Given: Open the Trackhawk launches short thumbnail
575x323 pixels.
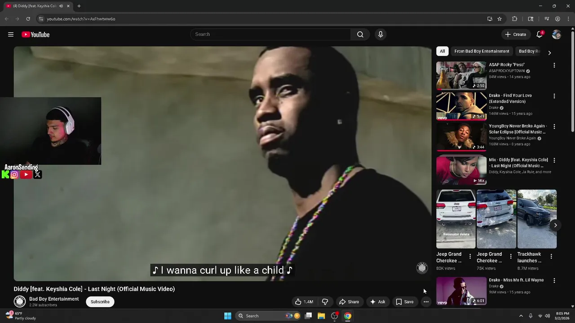Looking at the screenshot, I should (537, 219).
